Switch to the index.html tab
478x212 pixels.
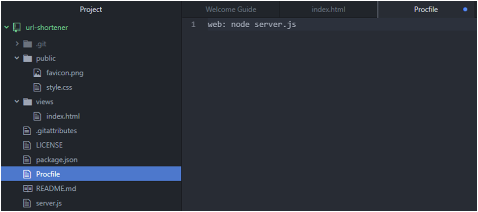point(328,10)
